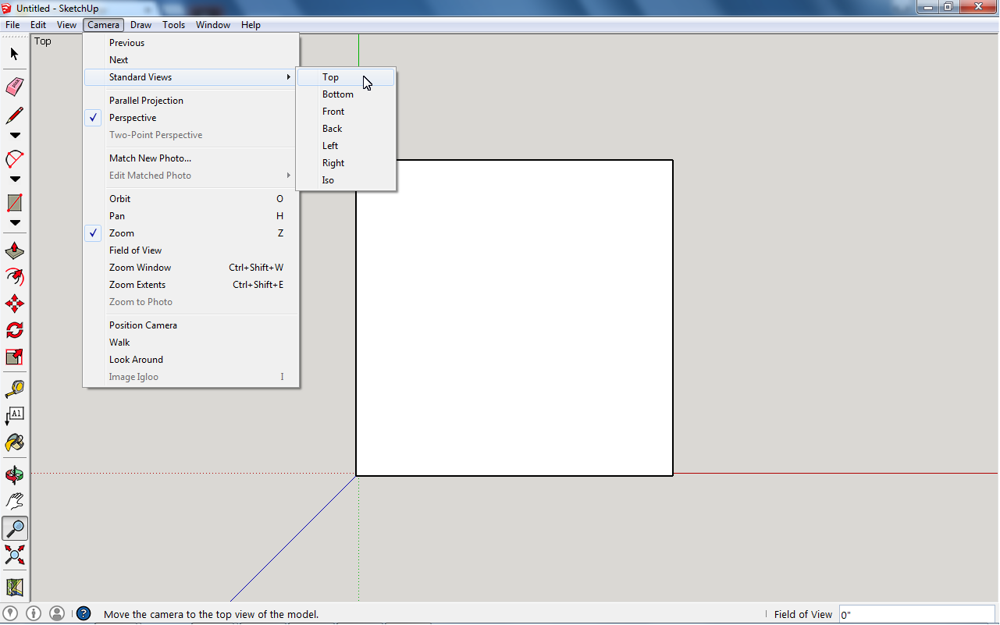Disable the checked Perspective mode
This screenshot has height=625, width=1000.
[131, 117]
